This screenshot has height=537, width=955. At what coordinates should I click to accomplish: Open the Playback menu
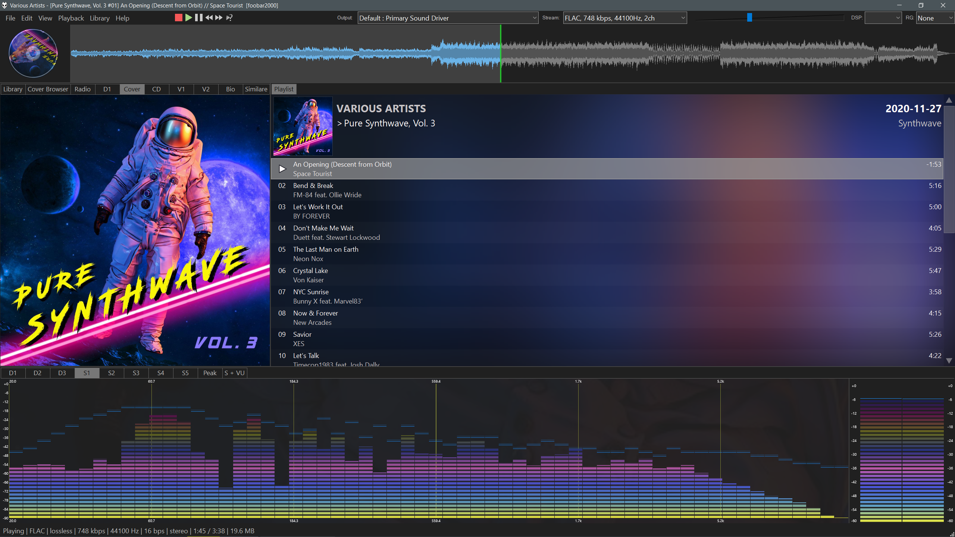(71, 18)
